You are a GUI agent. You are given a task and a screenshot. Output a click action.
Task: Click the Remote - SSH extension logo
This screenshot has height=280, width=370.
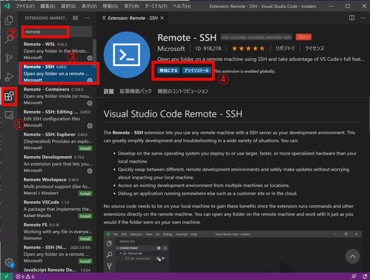click(127, 55)
